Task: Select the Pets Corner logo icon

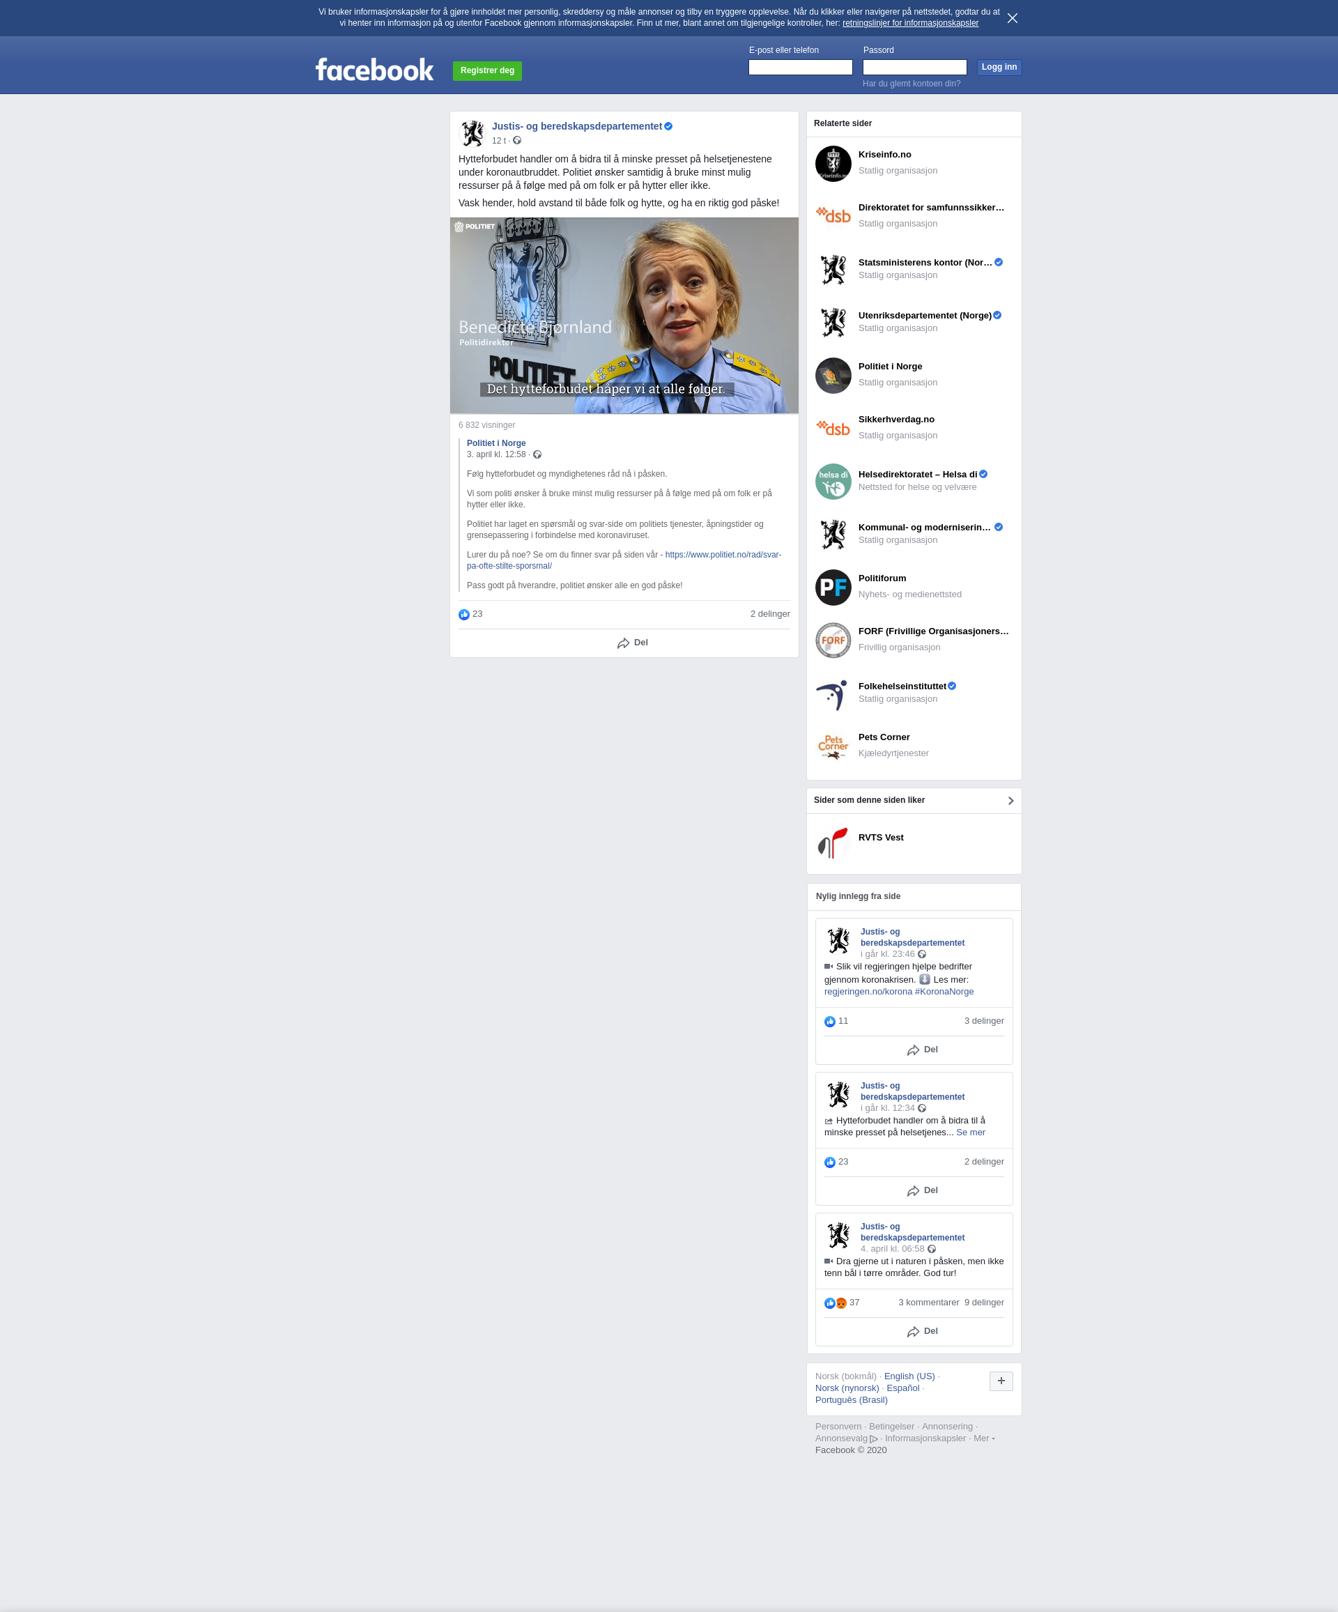Action: point(833,746)
